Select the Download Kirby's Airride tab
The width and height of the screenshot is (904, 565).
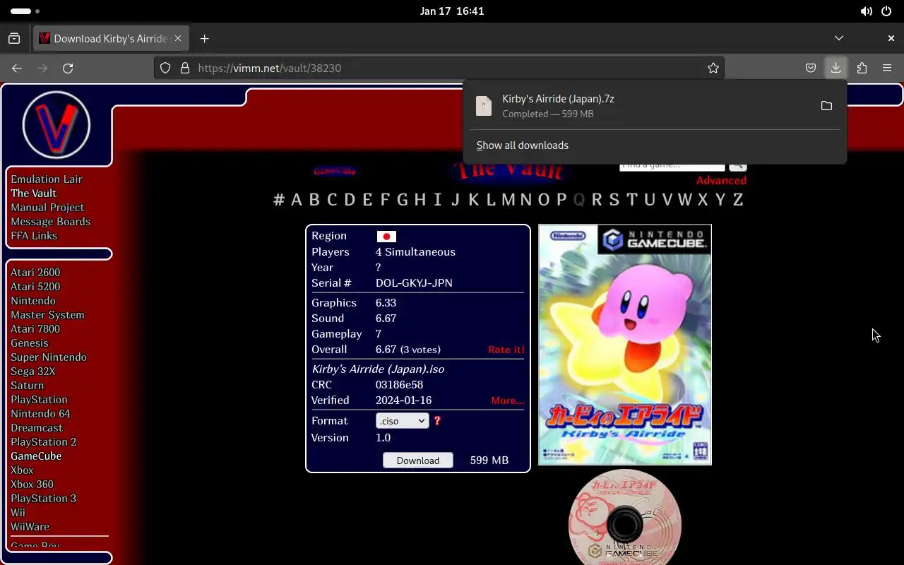111,38
